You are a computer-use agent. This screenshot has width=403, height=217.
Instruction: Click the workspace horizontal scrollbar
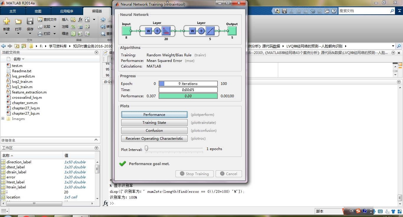point(34,203)
